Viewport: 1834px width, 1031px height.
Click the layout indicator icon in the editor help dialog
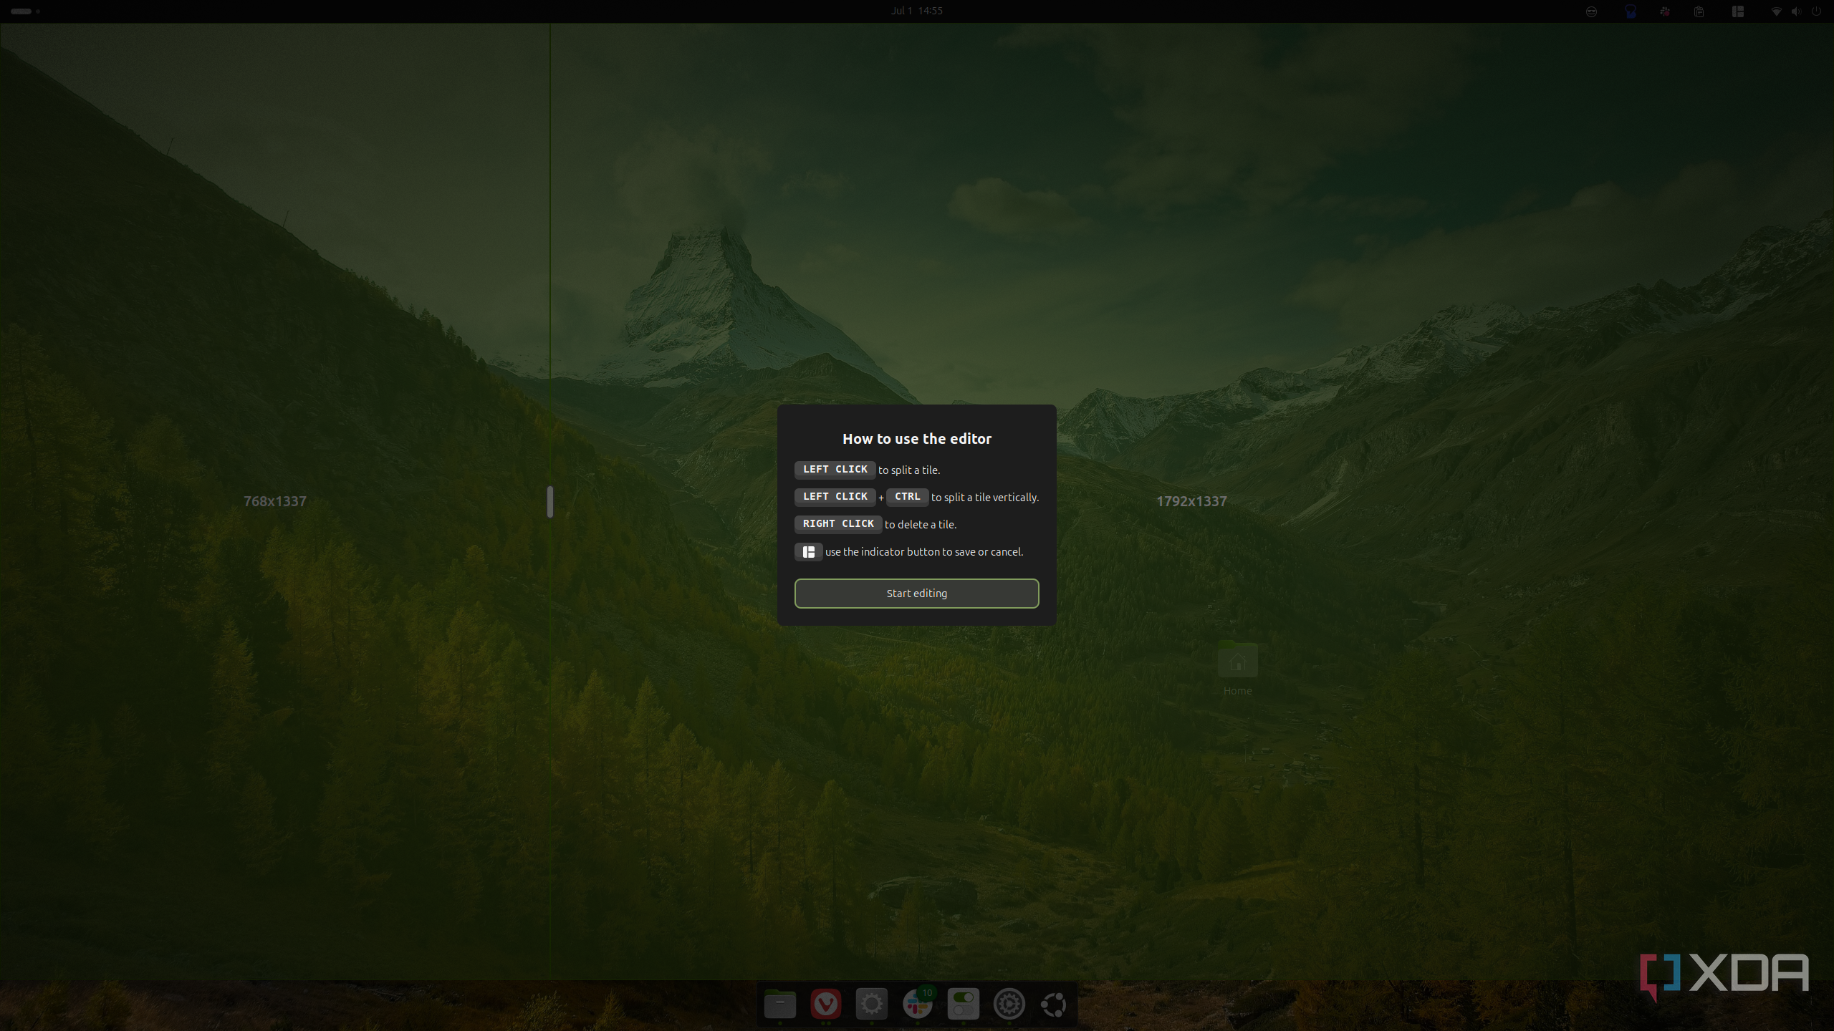pos(808,552)
